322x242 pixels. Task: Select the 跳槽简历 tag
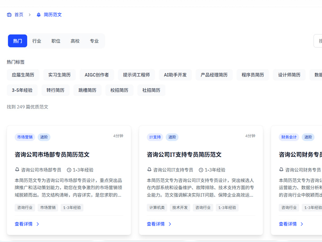point(88,90)
